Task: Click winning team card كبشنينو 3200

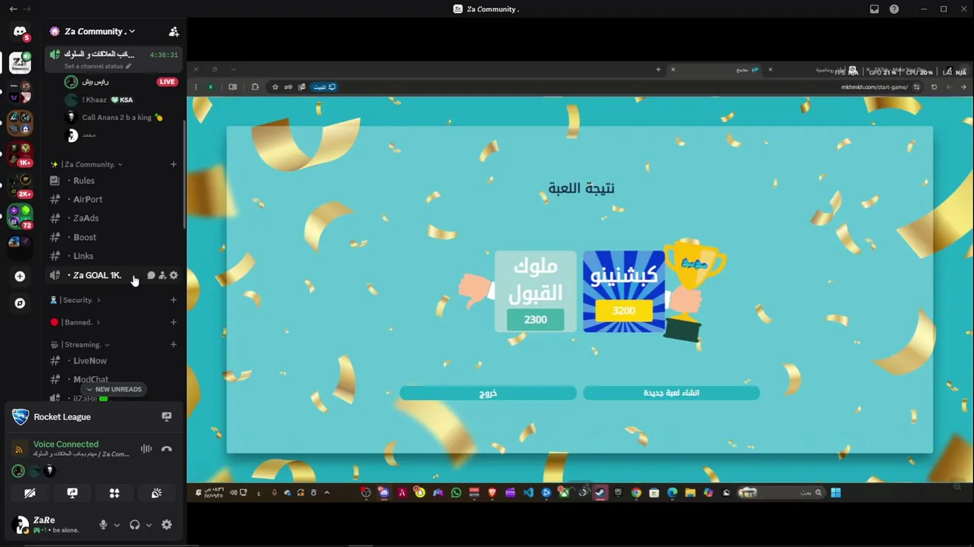Action: [x=624, y=291]
